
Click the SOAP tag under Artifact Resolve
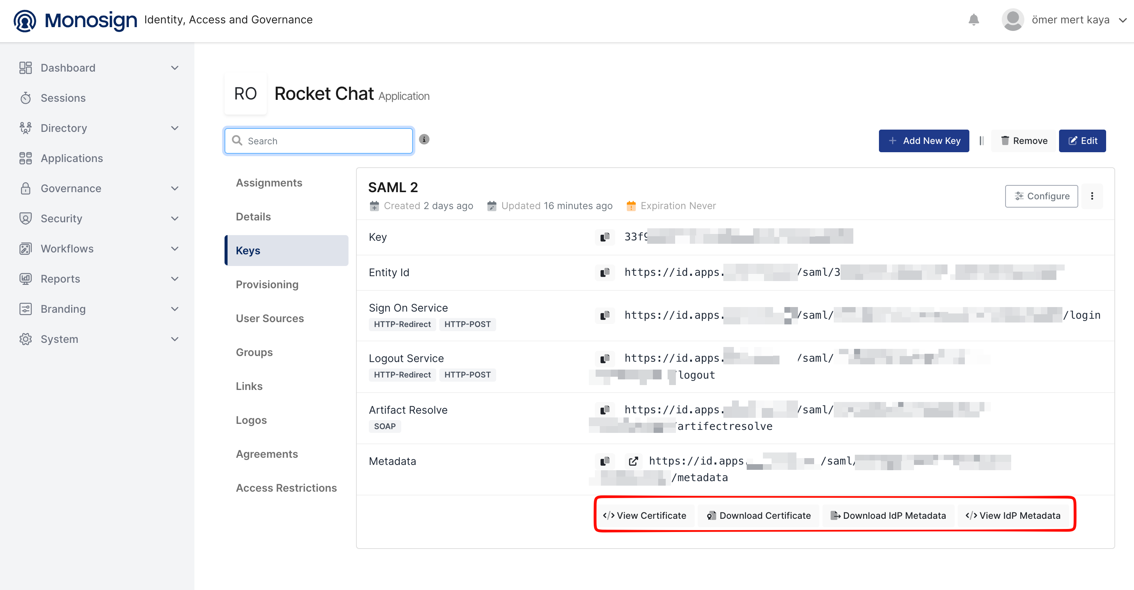(385, 426)
